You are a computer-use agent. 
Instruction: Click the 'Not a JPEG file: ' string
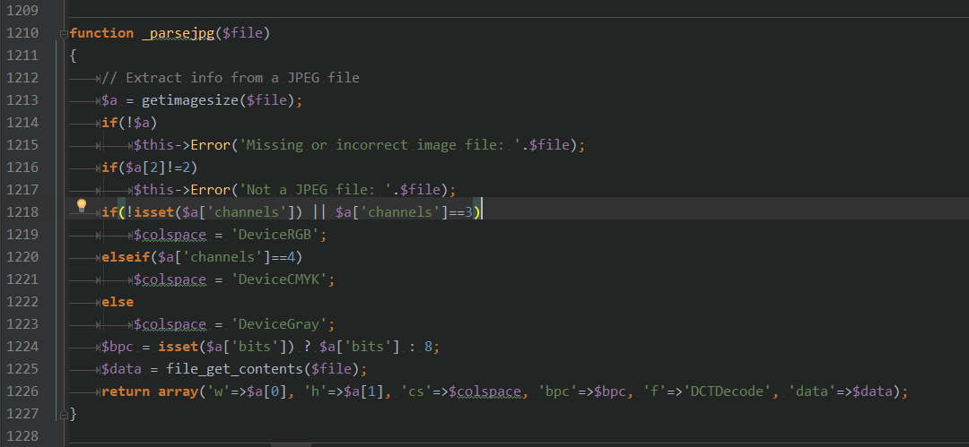coord(315,190)
